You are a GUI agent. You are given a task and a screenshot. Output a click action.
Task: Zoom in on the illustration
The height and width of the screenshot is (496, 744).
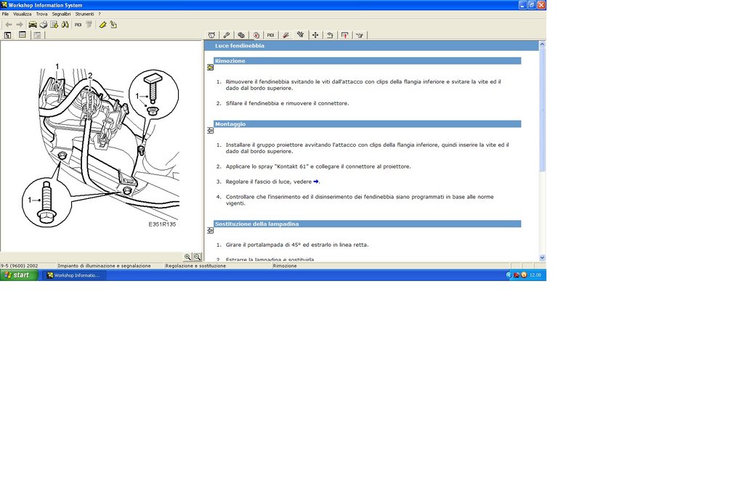pos(188,257)
